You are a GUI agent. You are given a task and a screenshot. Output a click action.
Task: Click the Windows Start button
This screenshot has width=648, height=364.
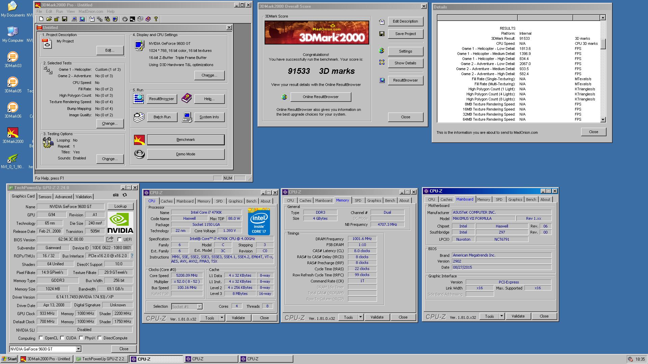[9, 359]
